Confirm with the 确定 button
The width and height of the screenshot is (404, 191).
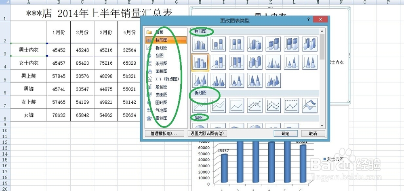pos(286,133)
